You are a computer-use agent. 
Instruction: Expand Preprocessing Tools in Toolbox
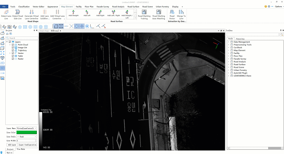coord(228,45)
